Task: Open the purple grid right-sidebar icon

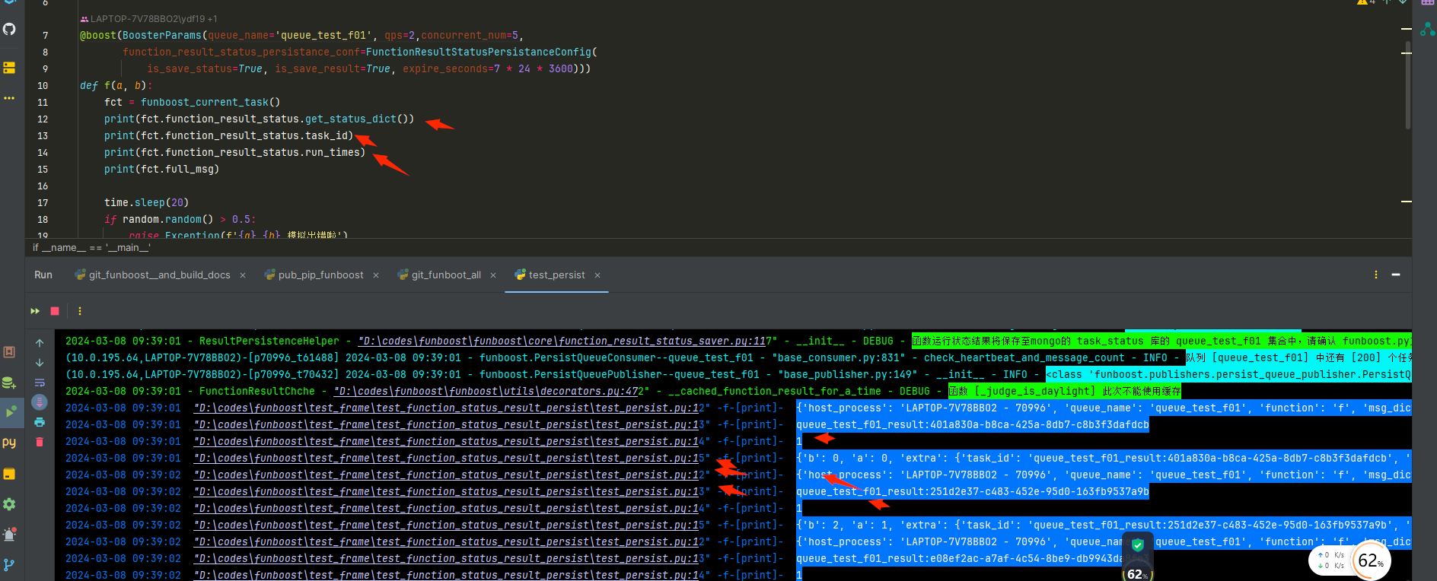Action: tap(1427, 2)
